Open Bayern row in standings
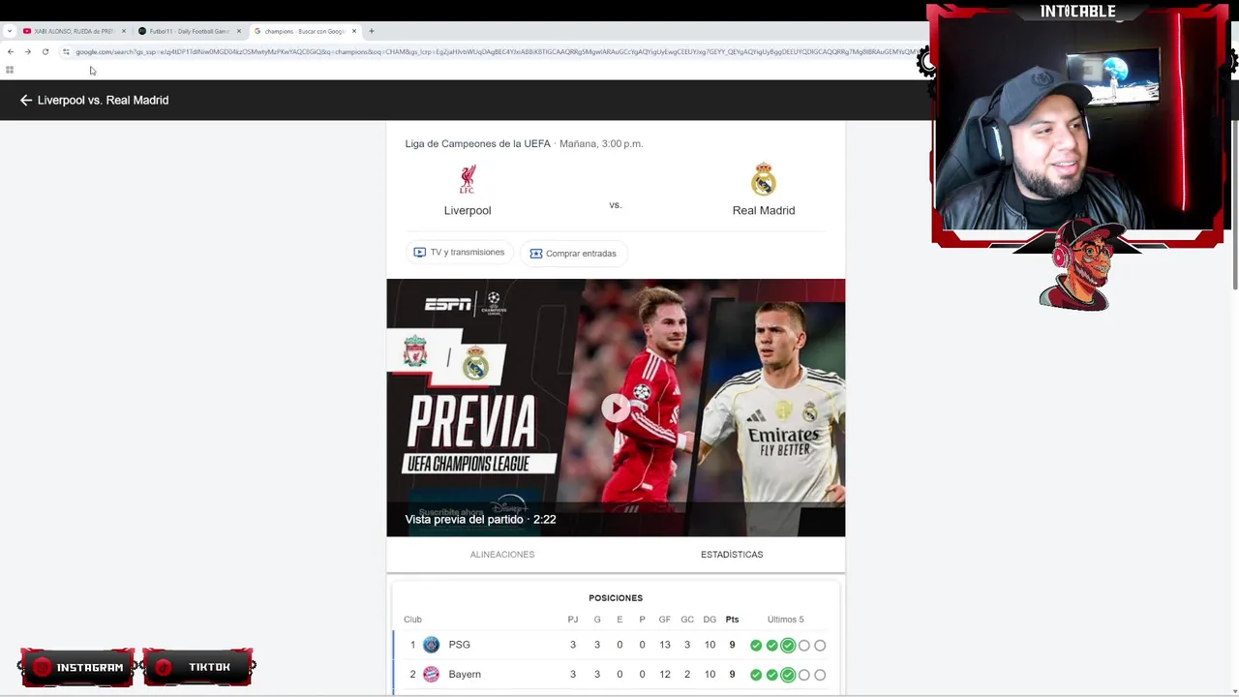This screenshot has height=697, width=1239. (x=616, y=675)
